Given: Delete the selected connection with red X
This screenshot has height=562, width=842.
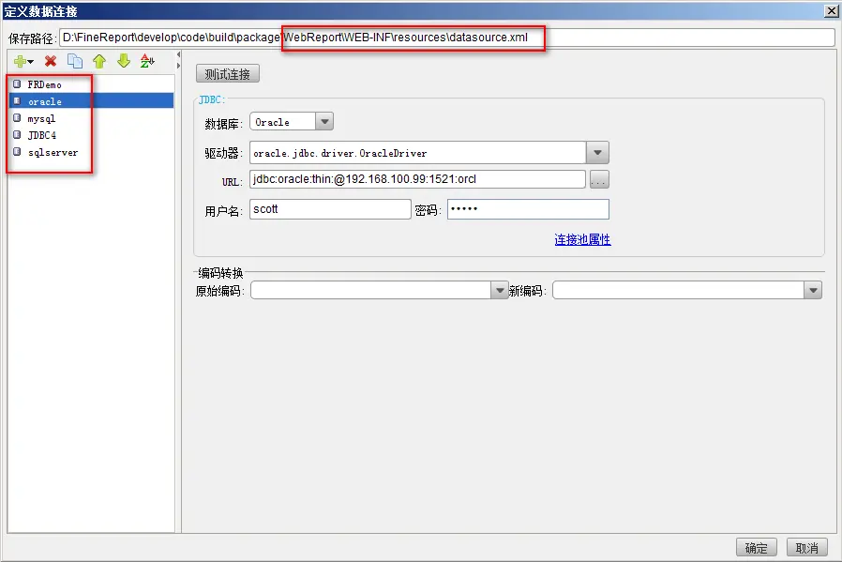Looking at the screenshot, I should coord(51,61).
